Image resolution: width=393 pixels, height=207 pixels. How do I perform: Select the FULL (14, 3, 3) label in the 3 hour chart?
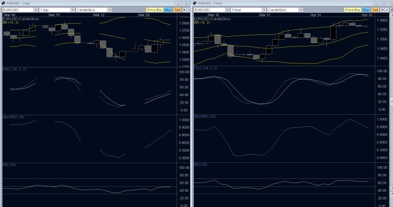(x=206, y=68)
